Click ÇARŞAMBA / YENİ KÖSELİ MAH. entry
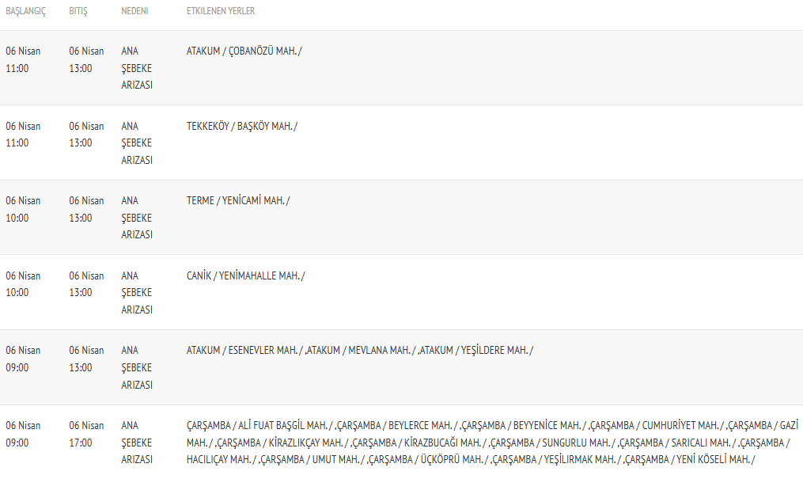This screenshot has height=494, width=803. tap(691, 460)
